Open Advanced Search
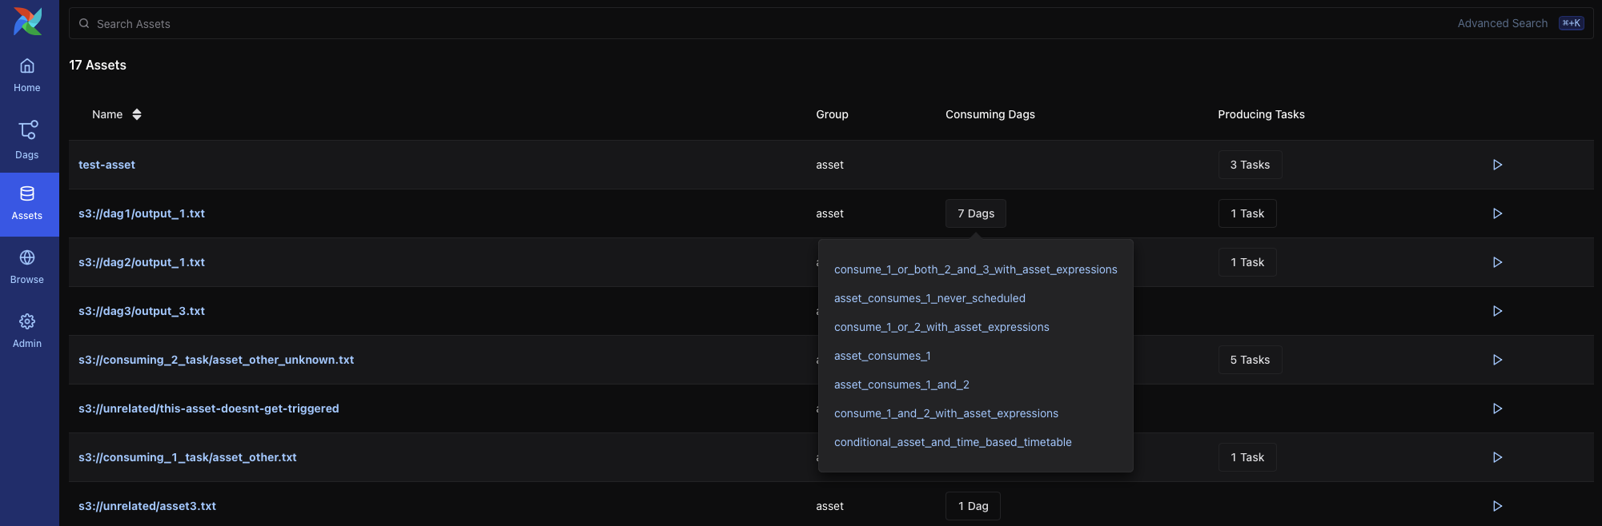 [1502, 23]
